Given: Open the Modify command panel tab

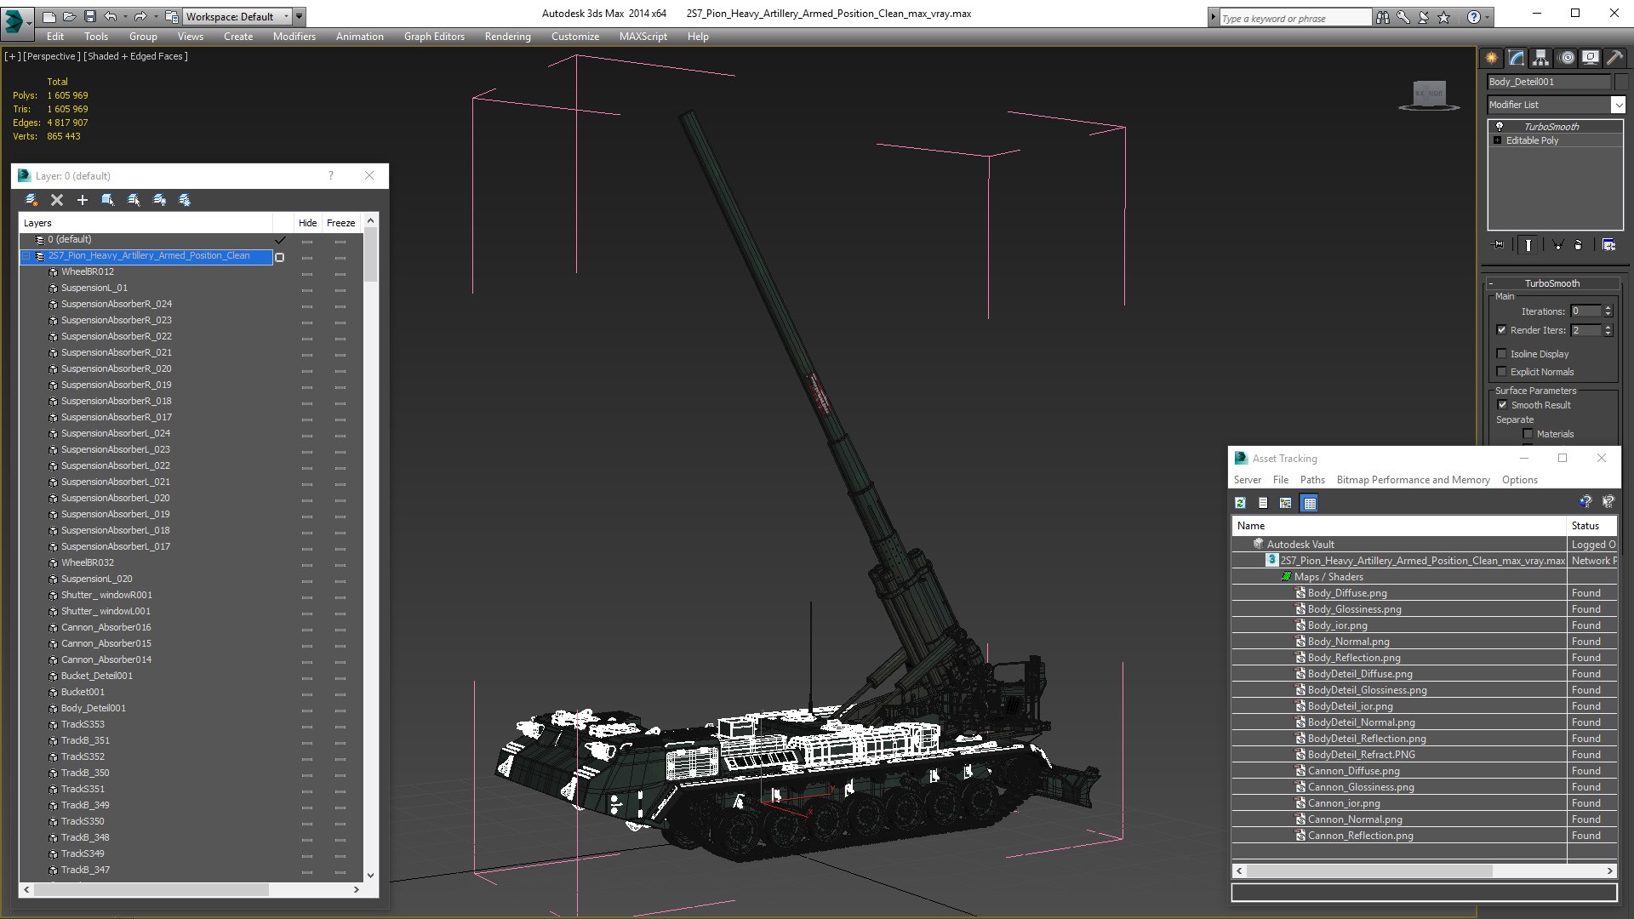Looking at the screenshot, I should 1517,58.
